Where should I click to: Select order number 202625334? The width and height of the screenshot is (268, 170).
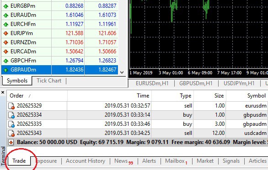point(29,115)
